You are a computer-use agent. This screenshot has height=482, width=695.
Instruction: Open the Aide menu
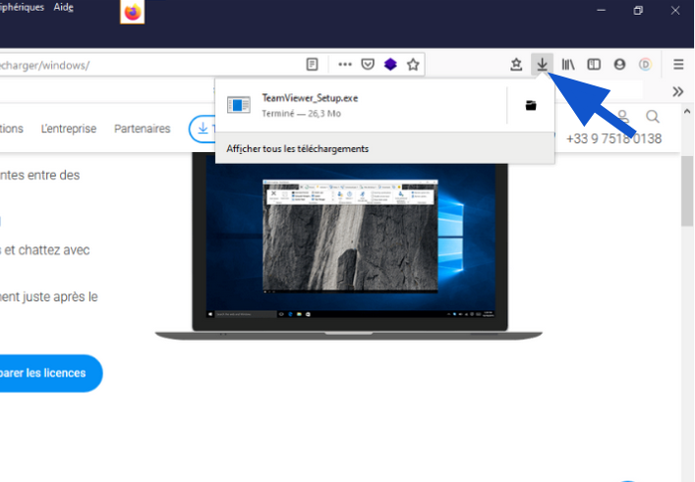[63, 8]
